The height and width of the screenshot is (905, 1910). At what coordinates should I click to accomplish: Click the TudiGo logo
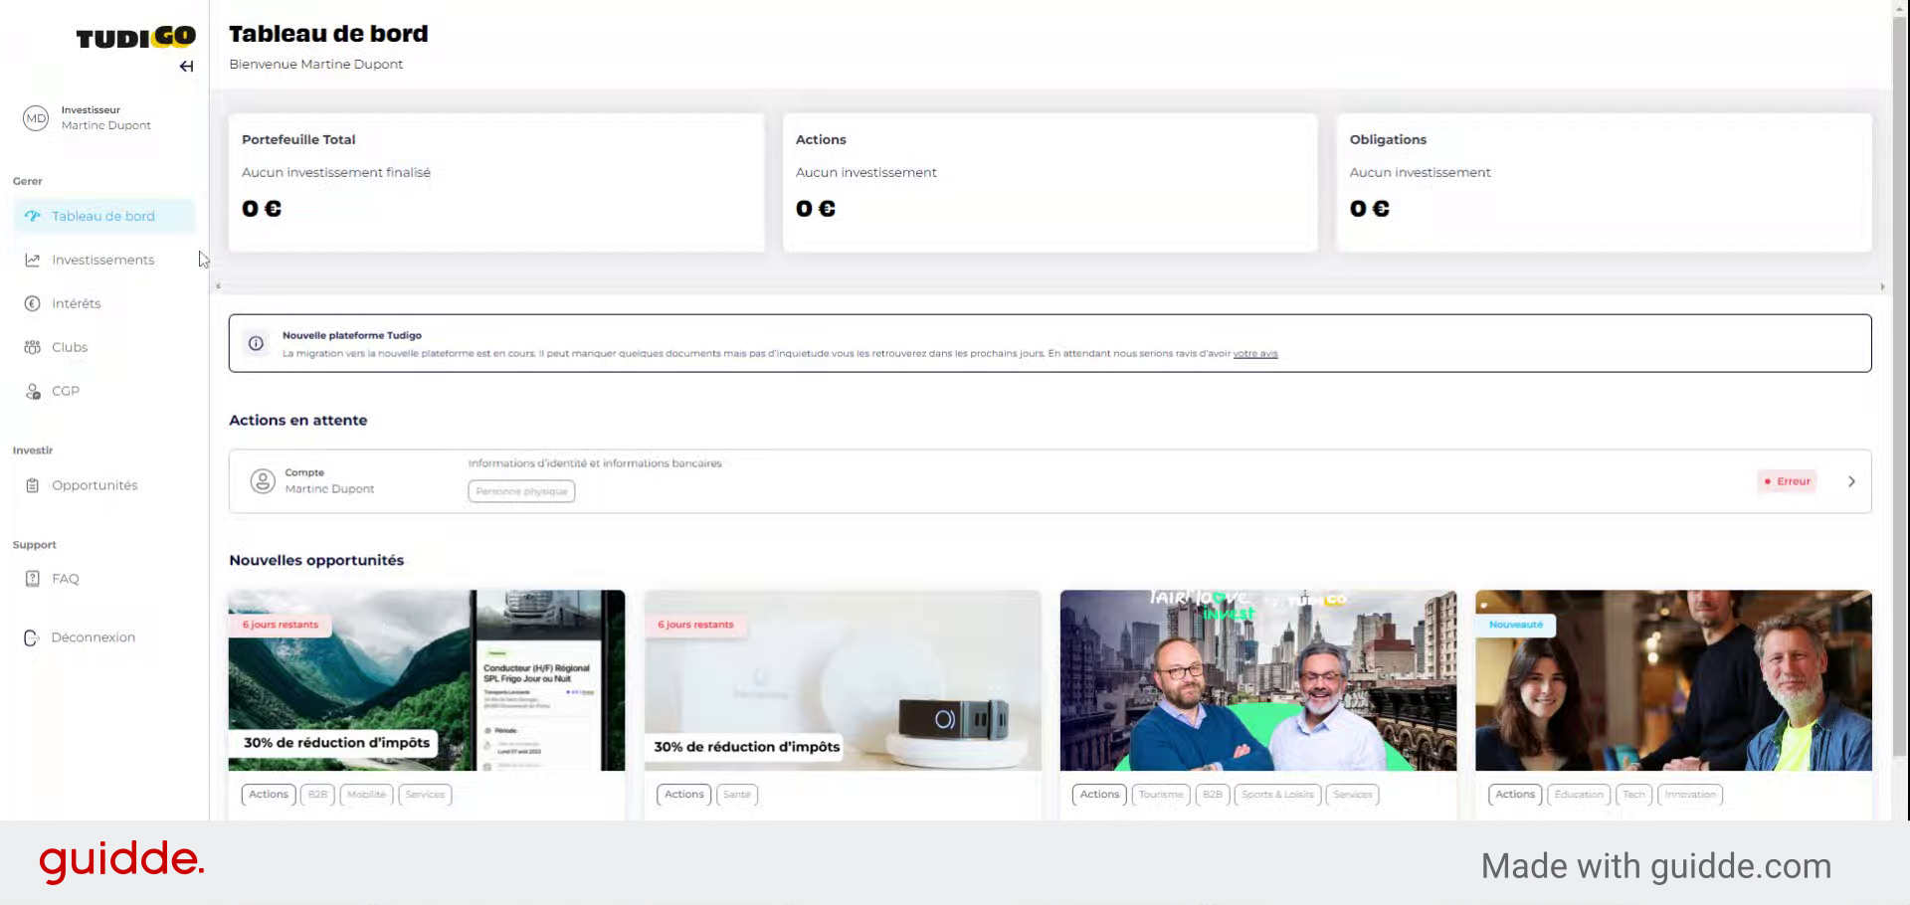136,38
